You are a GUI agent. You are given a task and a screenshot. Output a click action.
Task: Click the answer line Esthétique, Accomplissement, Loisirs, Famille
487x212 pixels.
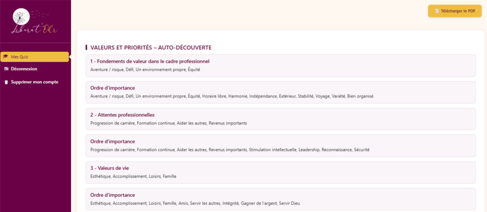click(x=133, y=176)
